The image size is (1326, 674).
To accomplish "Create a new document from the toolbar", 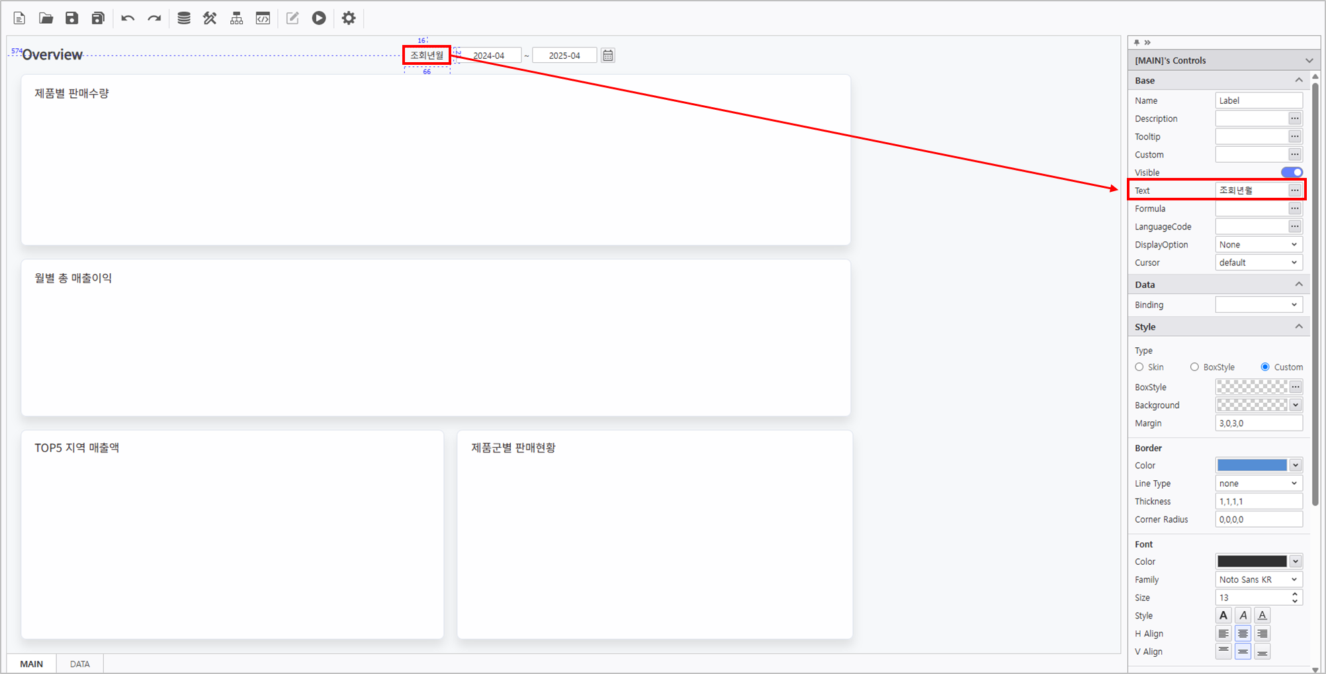I will coord(19,18).
